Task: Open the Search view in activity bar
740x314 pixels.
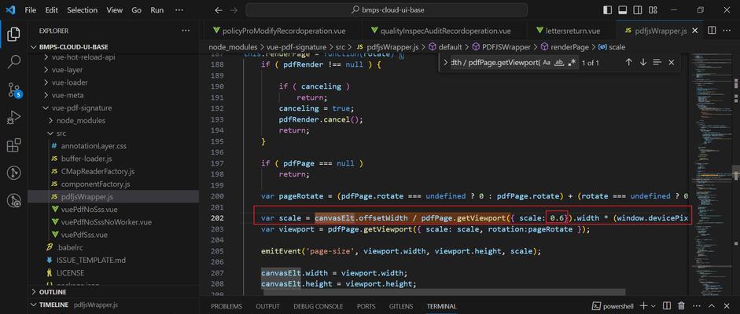Action: tap(13, 61)
